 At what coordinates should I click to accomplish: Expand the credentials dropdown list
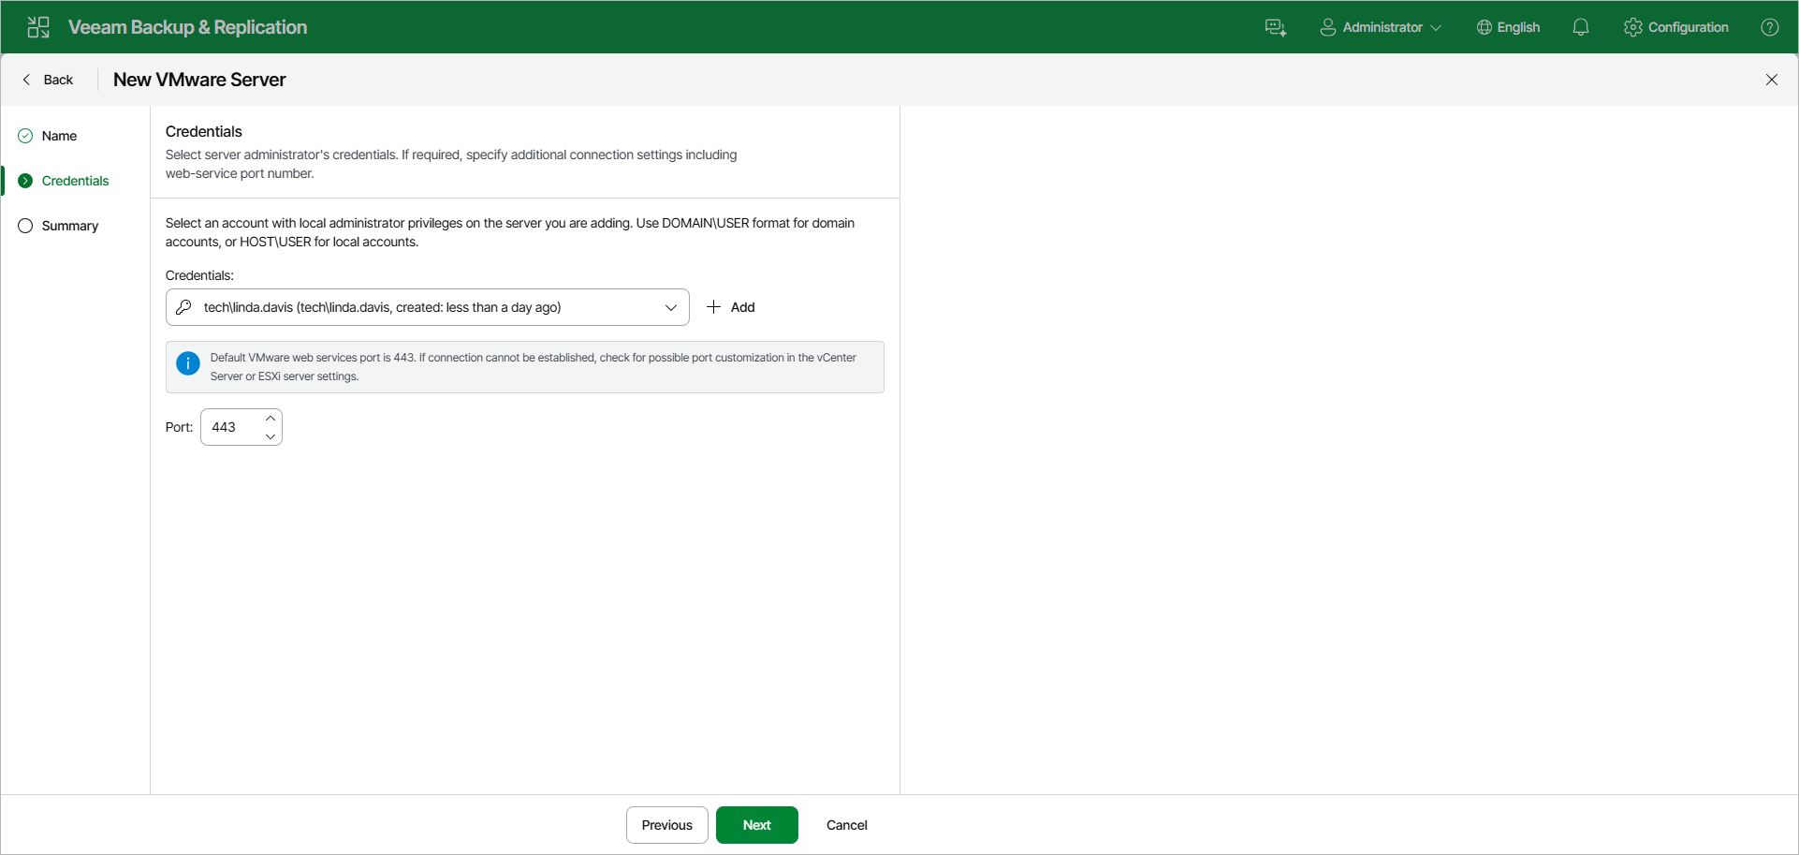(x=671, y=307)
